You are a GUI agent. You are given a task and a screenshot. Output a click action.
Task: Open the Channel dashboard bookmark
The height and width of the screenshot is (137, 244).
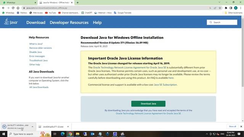69,13
